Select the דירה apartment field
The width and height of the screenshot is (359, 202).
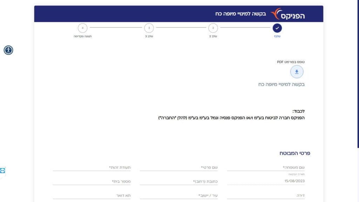pos(266,195)
